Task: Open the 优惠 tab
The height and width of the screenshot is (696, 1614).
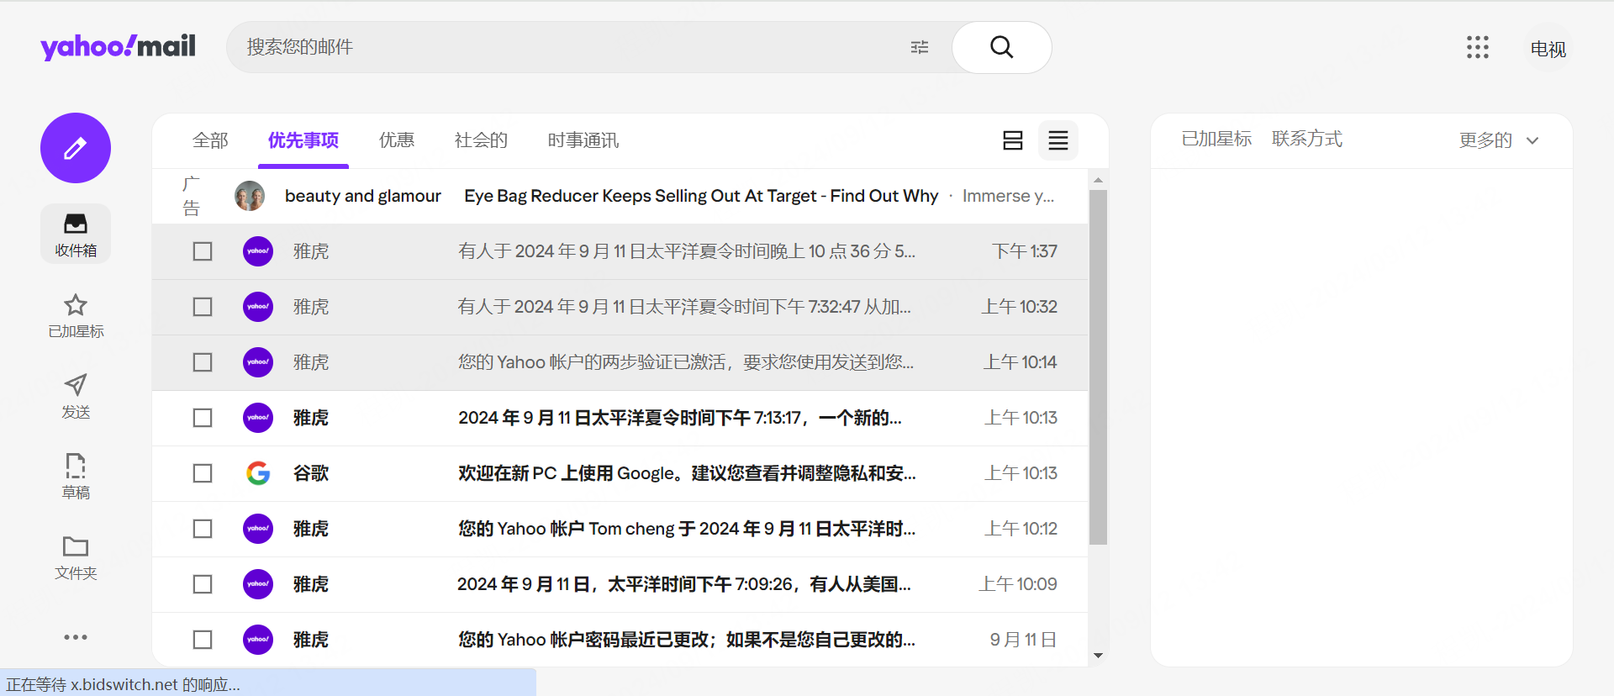Action: (x=397, y=140)
